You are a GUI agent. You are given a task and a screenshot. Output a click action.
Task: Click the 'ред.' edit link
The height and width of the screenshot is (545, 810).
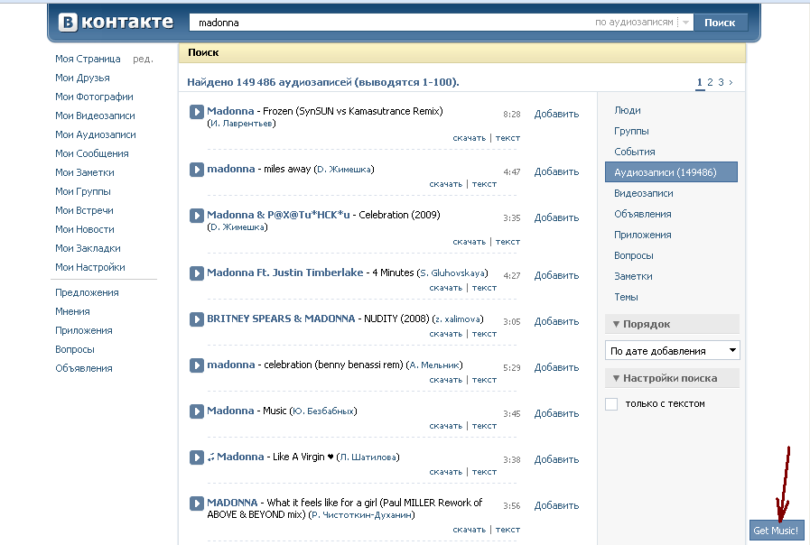click(143, 60)
